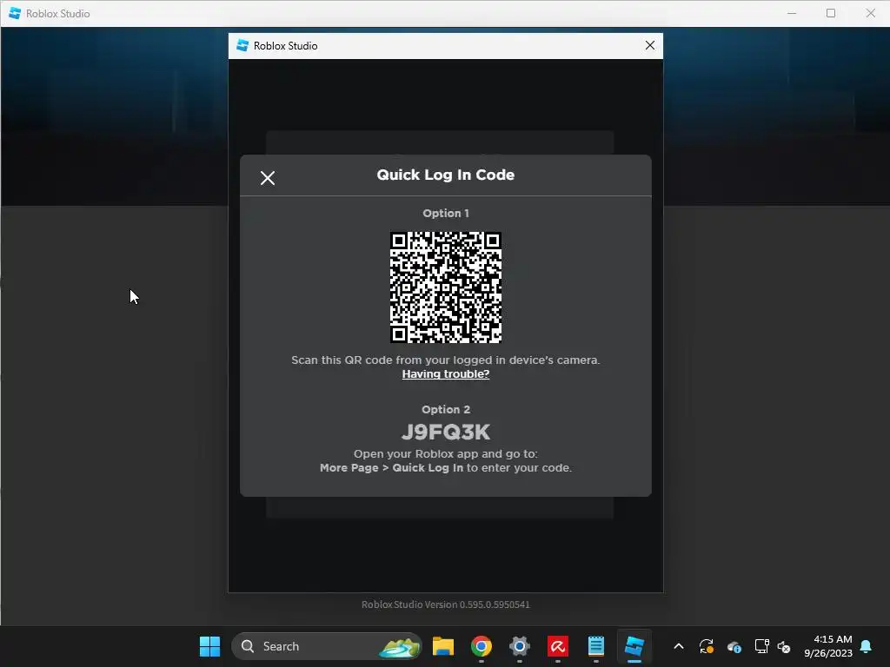Click the Option 2 label
Screen dimensions: 890x667
click(x=446, y=410)
